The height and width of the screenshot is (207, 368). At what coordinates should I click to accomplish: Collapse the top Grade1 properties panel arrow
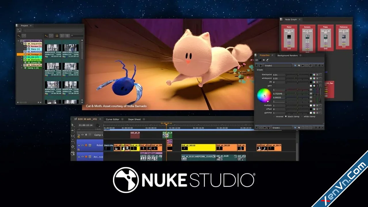(x=257, y=65)
